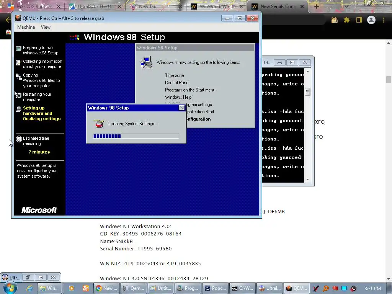Viewport: 392px width, 294px height.
Task: Click the Preparing to run Windows 98 Setup step icon
Action: pos(18,49)
